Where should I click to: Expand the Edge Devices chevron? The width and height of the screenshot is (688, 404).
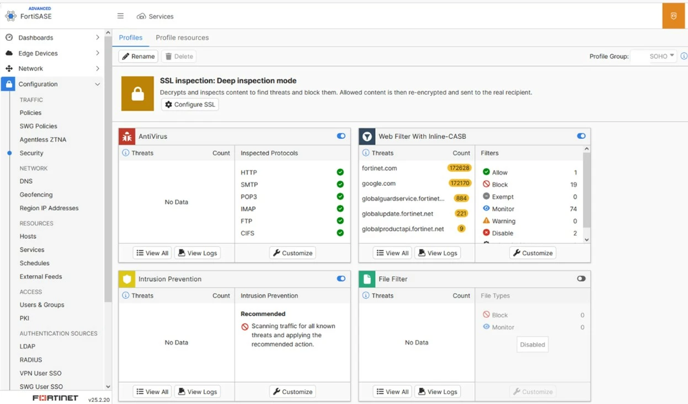pyautogui.click(x=98, y=53)
